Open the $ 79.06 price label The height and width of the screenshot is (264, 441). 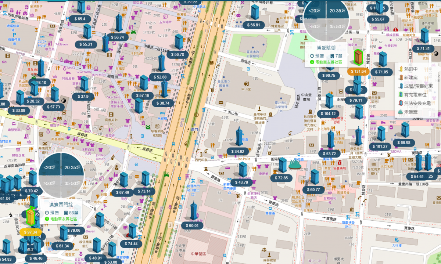tap(73, 231)
